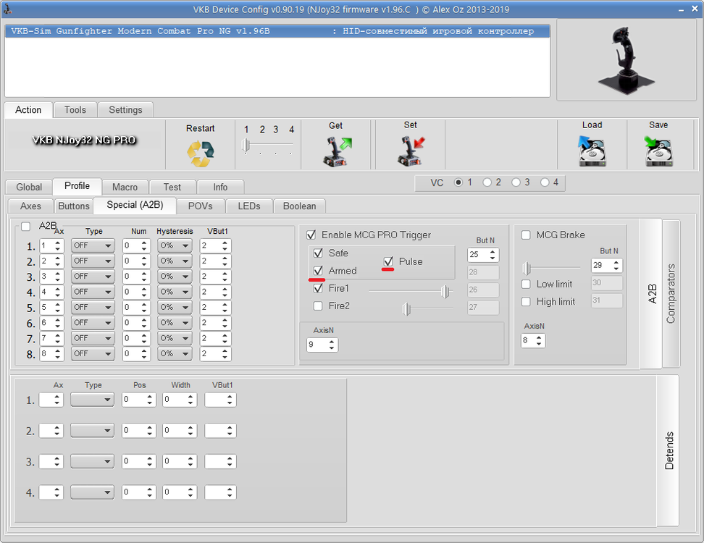Select the vertical Detends tab
The image size is (704, 543).
click(x=669, y=450)
